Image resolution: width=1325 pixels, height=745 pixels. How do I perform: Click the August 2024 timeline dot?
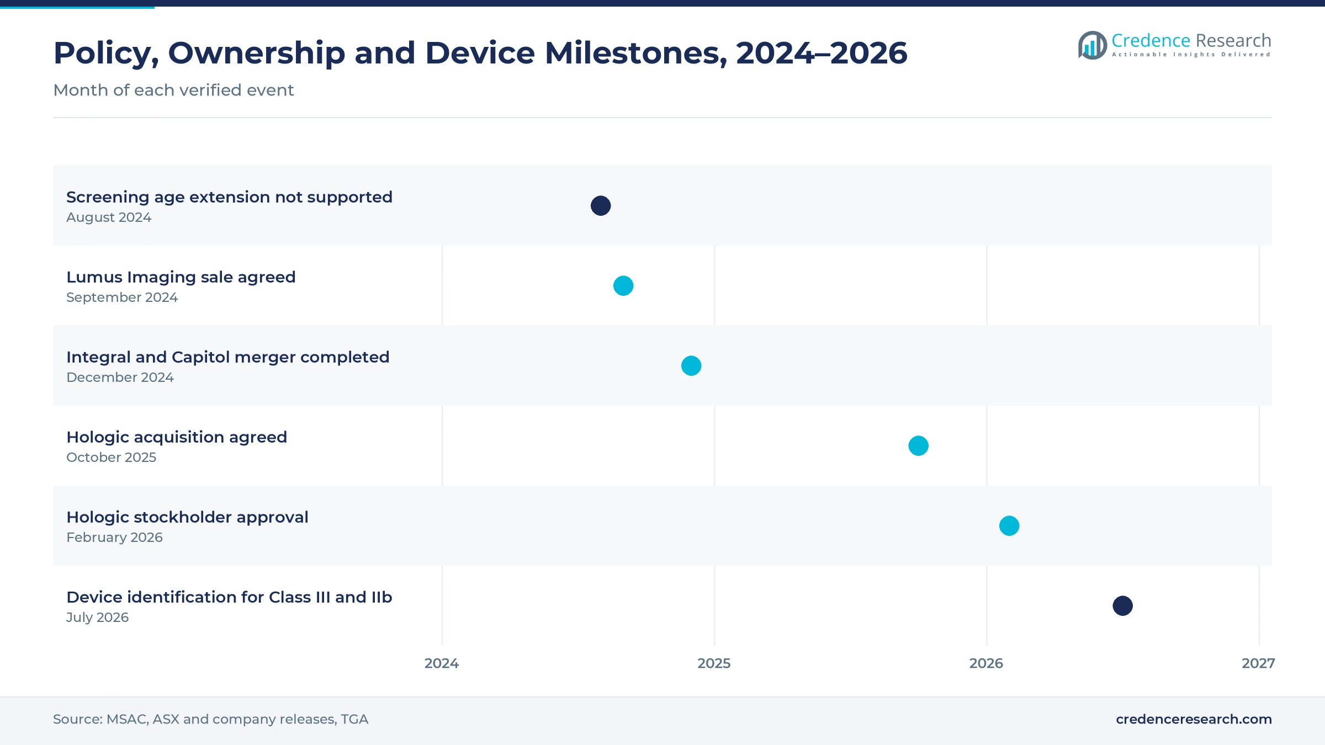tap(601, 206)
